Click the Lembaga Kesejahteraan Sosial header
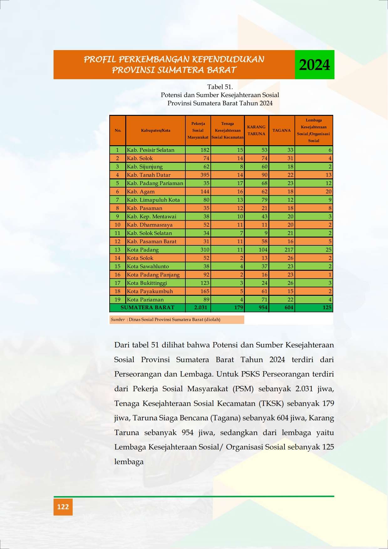This screenshot has width=388, height=549. click(x=313, y=131)
